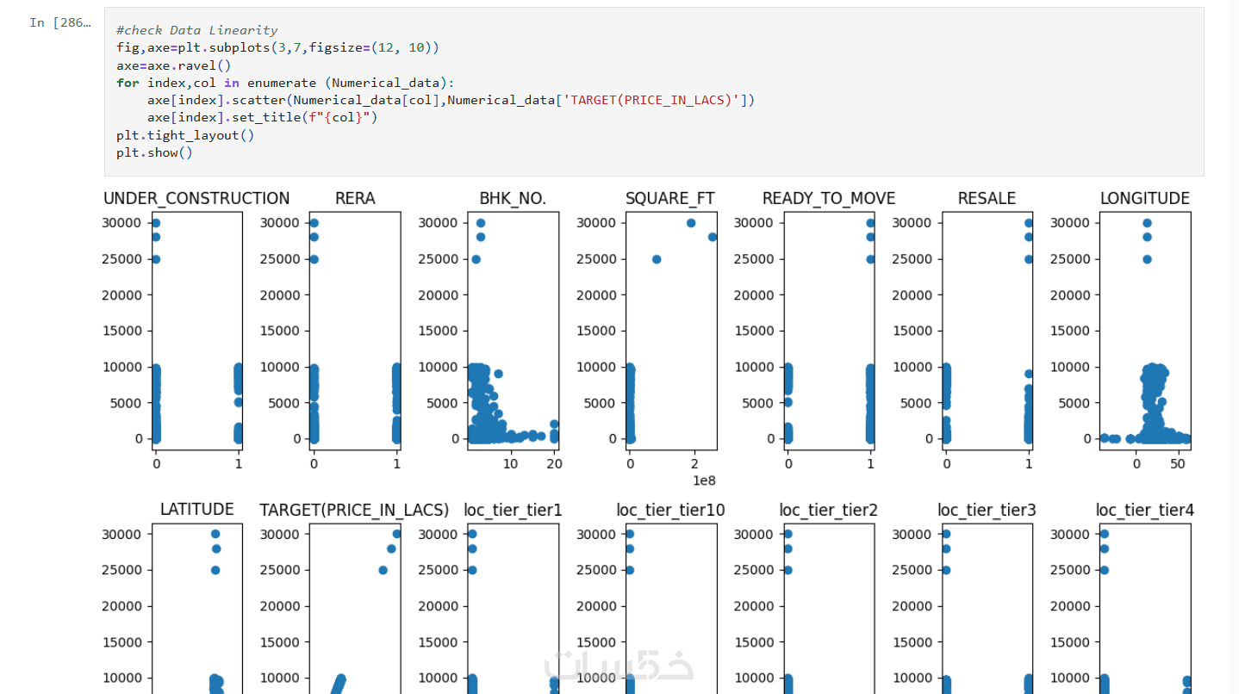Click the 'plt.show()' code line
The height and width of the screenshot is (694, 1239).
pos(155,152)
